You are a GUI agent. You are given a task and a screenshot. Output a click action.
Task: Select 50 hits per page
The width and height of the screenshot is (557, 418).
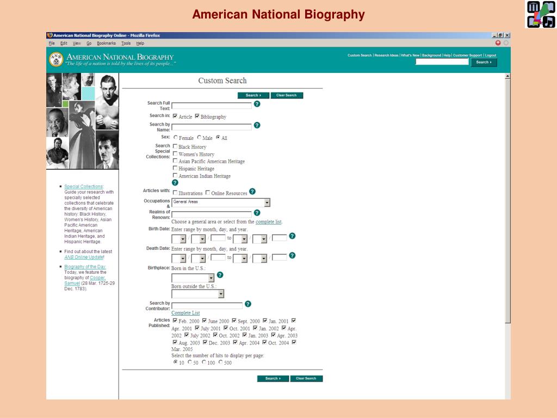click(190, 362)
